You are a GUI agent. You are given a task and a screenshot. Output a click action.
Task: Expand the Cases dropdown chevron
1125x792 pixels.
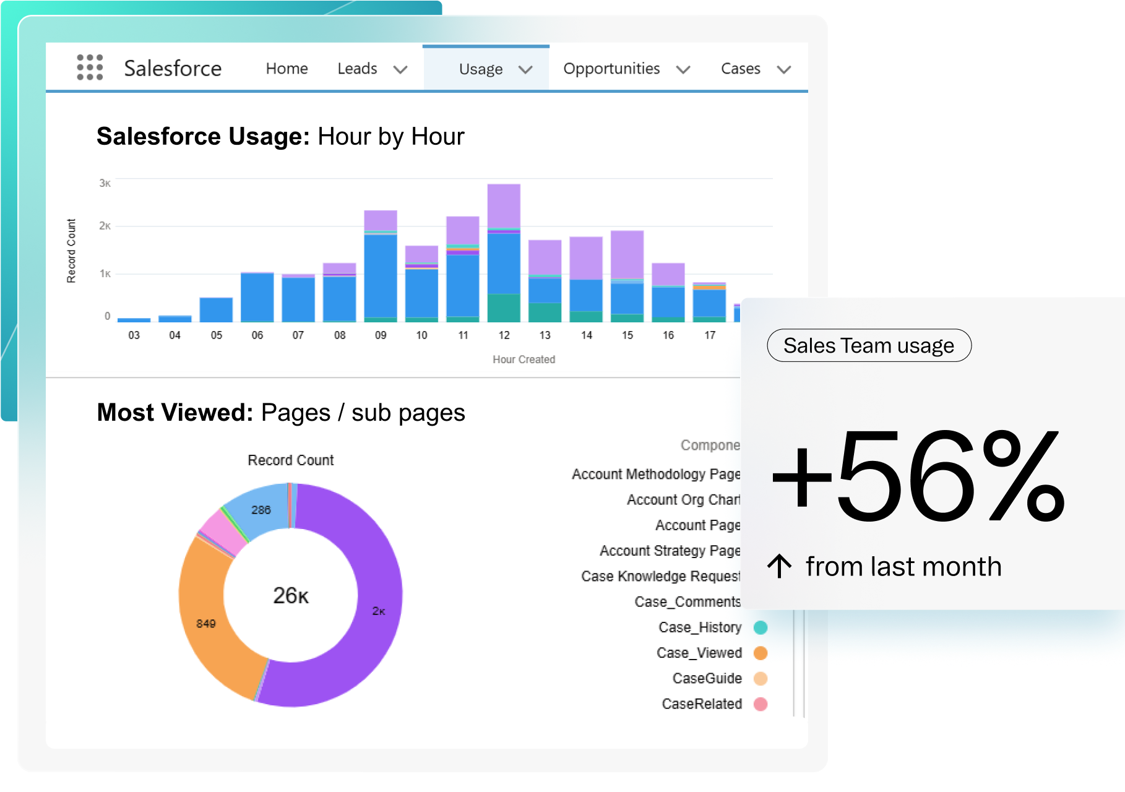(x=784, y=70)
